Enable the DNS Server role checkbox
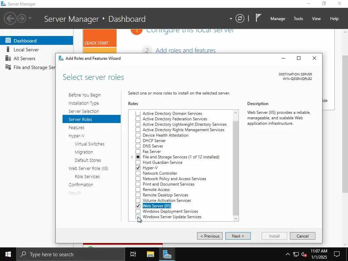Image resolution: width=348 pixels, height=261 pixels. pos(138,146)
